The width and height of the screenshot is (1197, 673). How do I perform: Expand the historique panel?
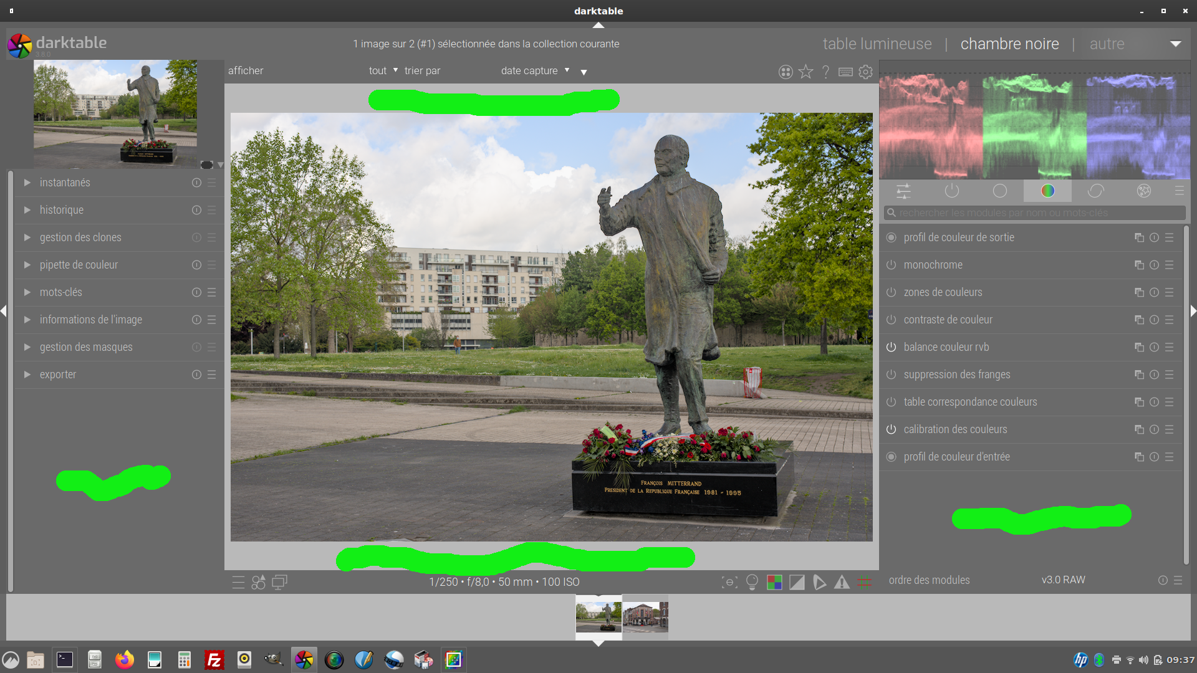click(x=62, y=210)
